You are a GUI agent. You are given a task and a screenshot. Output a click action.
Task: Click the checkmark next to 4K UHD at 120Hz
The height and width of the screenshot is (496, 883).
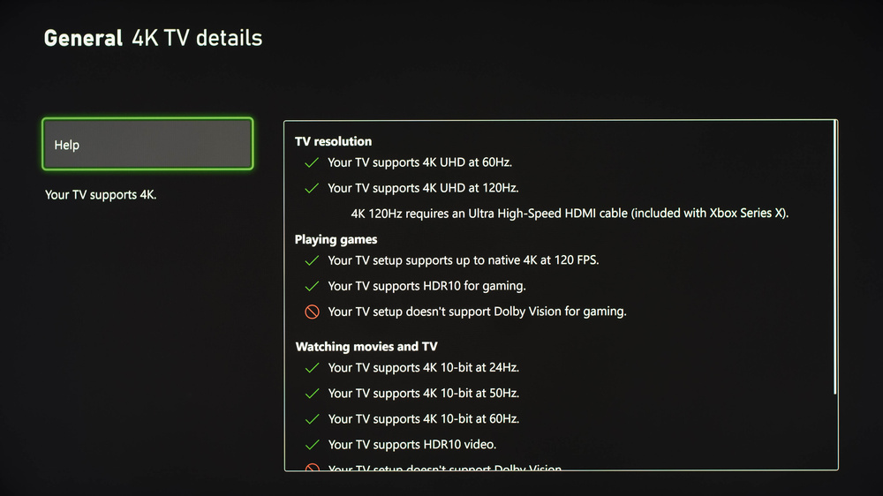click(x=311, y=188)
